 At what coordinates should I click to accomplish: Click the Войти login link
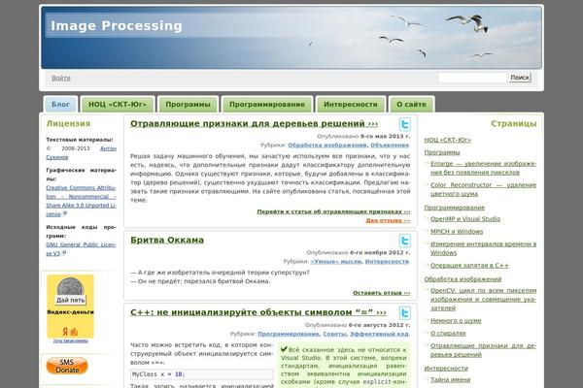[61, 78]
